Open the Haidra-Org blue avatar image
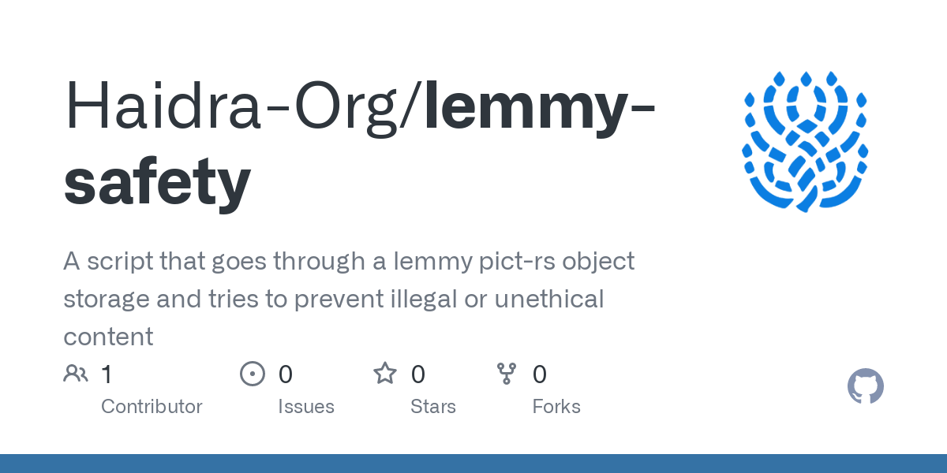This screenshot has height=473, width=947. click(805, 142)
